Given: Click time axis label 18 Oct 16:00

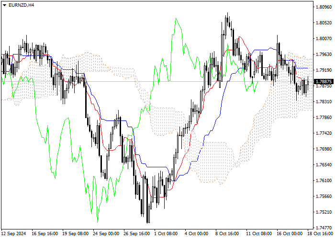Looking at the screenshot, I should (x=321, y=234).
